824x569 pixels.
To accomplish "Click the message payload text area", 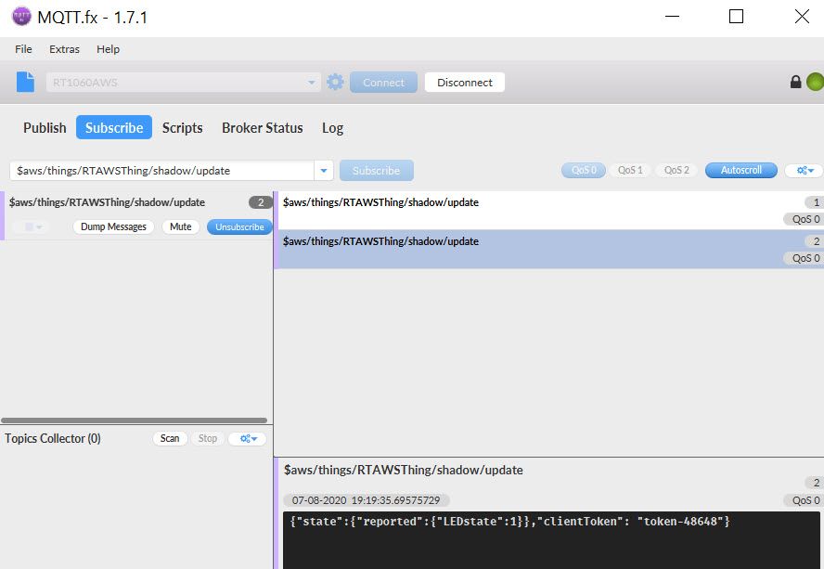I will [x=551, y=540].
